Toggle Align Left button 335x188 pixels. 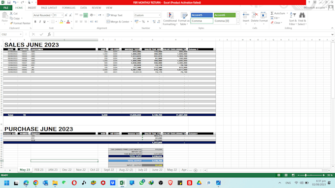76,22
